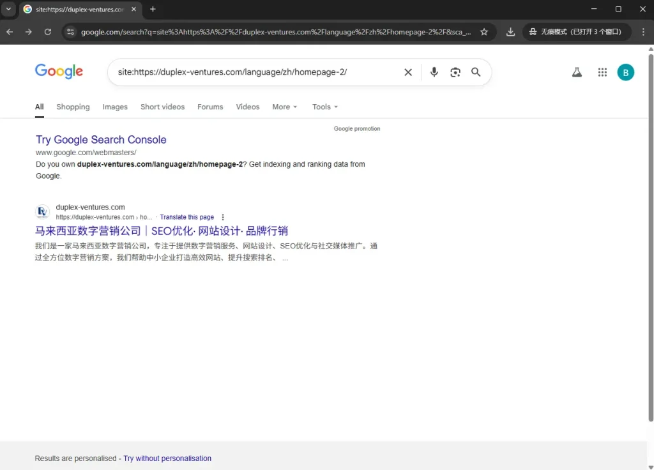Click the address bar URL field
This screenshot has height=470, width=654.
pos(255,31)
